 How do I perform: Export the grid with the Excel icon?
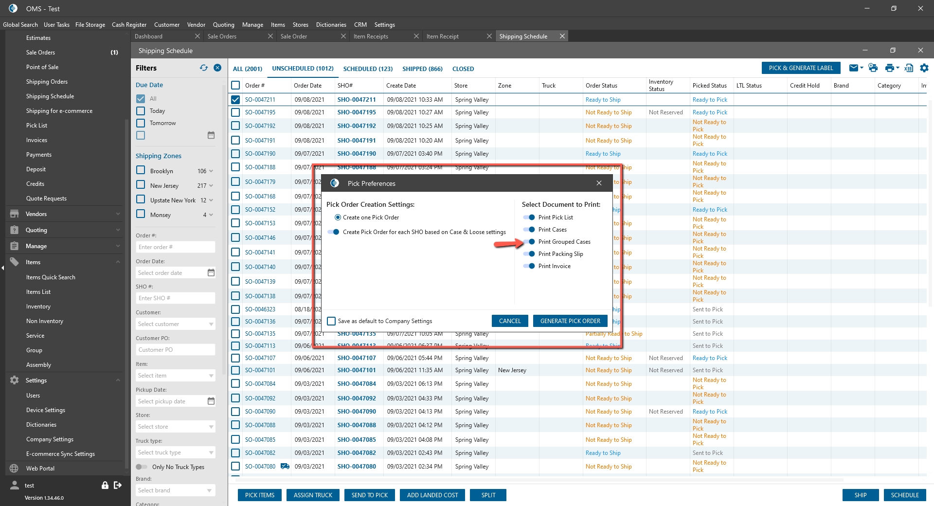(x=908, y=68)
